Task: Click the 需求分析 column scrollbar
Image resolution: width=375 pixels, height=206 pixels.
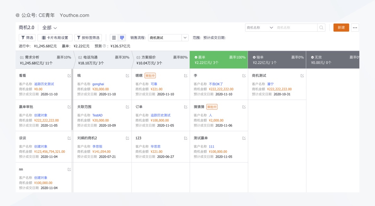Action: (72, 100)
